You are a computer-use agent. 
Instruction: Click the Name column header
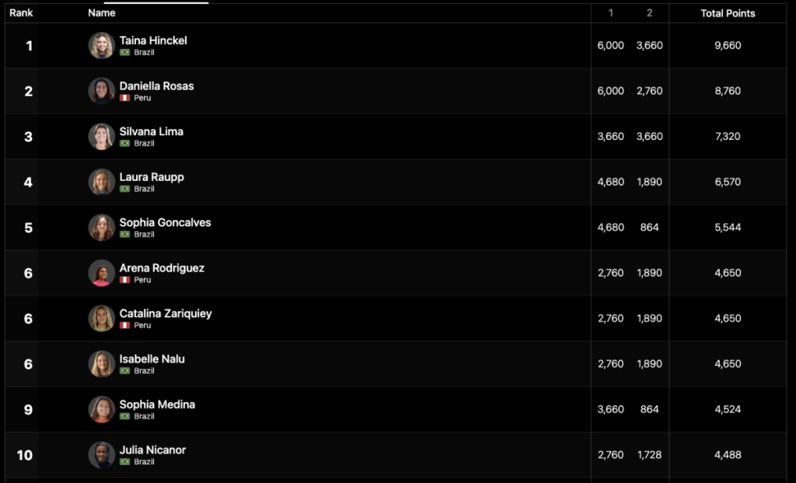click(x=102, y=12)
